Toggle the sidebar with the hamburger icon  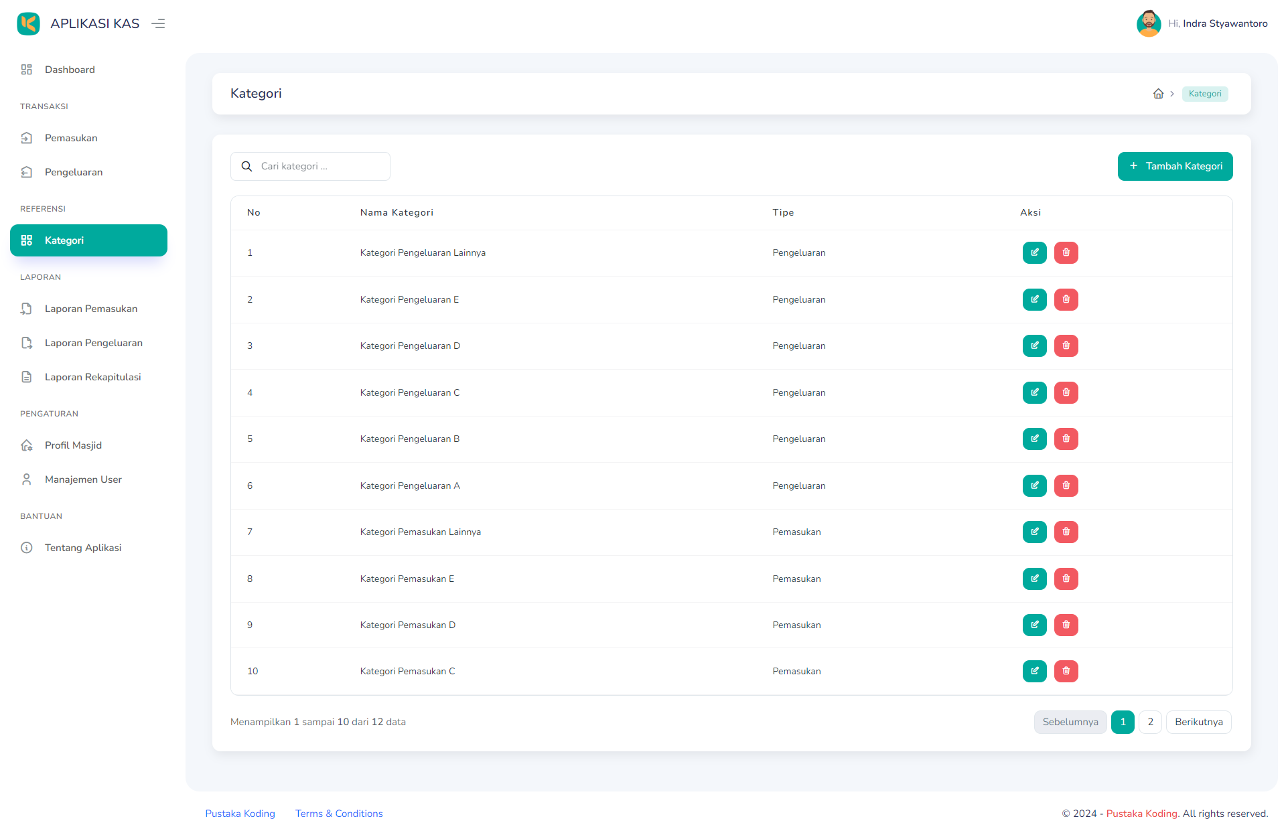tap(158, 23)
